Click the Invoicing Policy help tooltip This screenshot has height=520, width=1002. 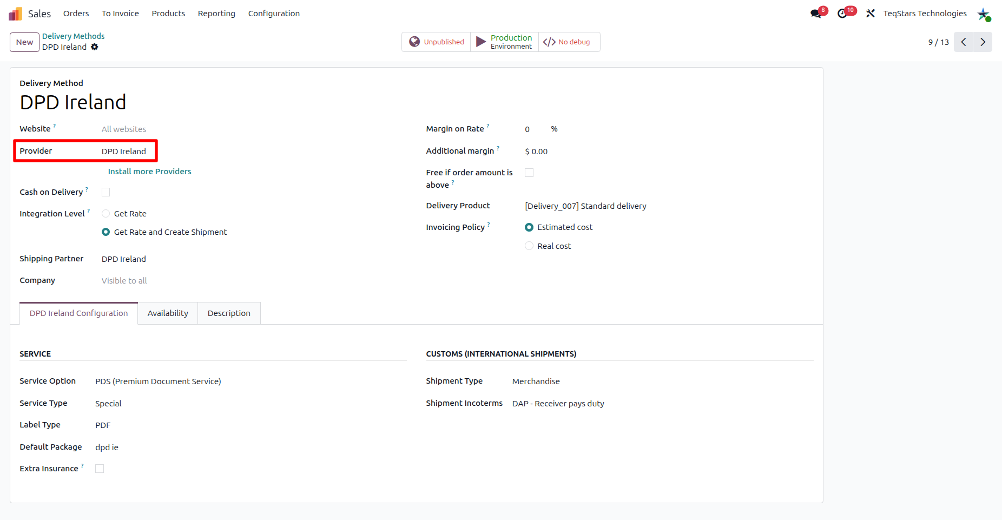[x=489, y=225]
